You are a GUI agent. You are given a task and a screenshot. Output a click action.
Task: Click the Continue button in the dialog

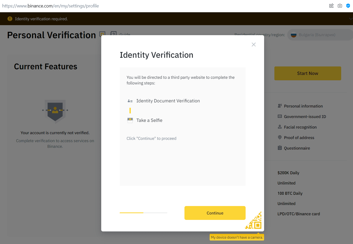tap(215, 213)
